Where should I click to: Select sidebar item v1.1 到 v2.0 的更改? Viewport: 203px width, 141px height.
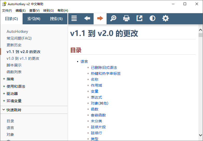tap(24, 52)
